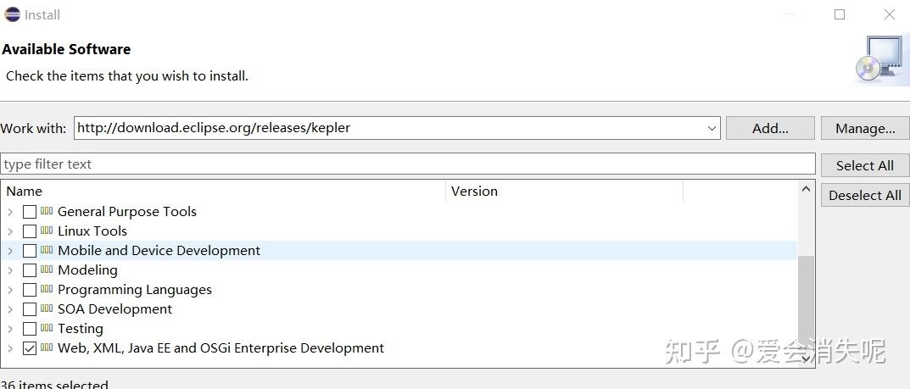Screen dimensions: 910x389
Task: Click the SOA Development category icon
Action: click(x=47, y=308)
